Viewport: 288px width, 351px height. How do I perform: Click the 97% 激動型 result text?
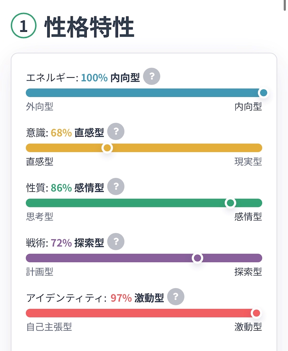click(x=137, y=298)
